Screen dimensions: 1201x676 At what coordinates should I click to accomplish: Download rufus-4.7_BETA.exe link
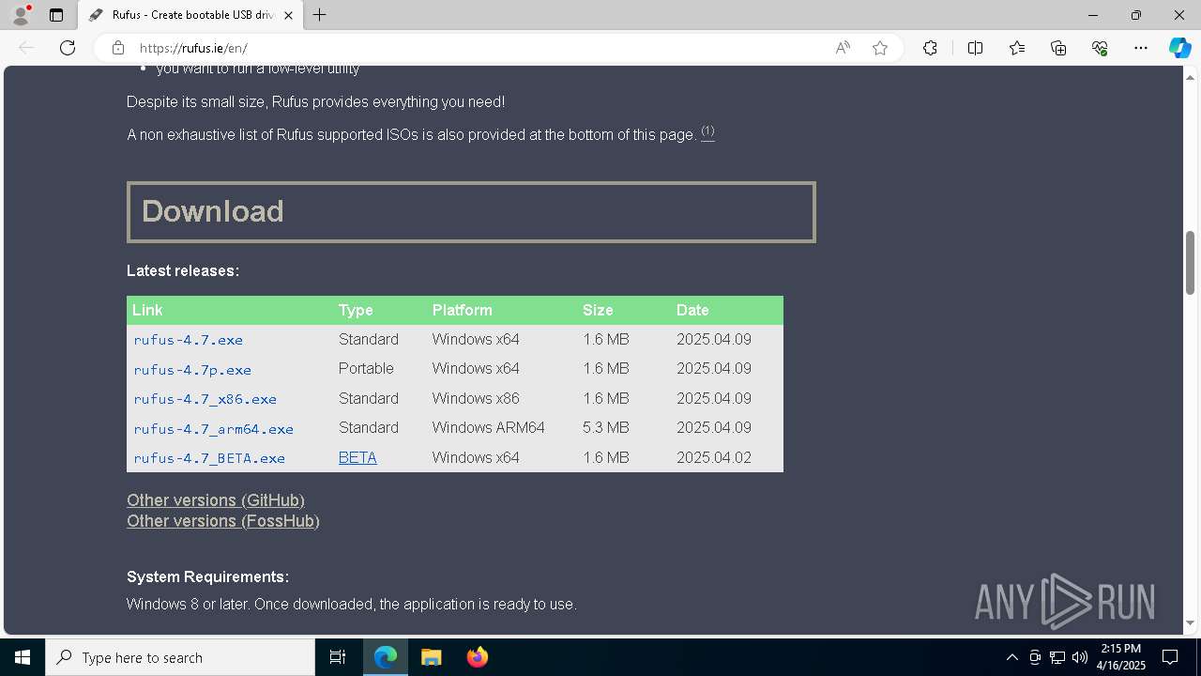coord(209,458)
